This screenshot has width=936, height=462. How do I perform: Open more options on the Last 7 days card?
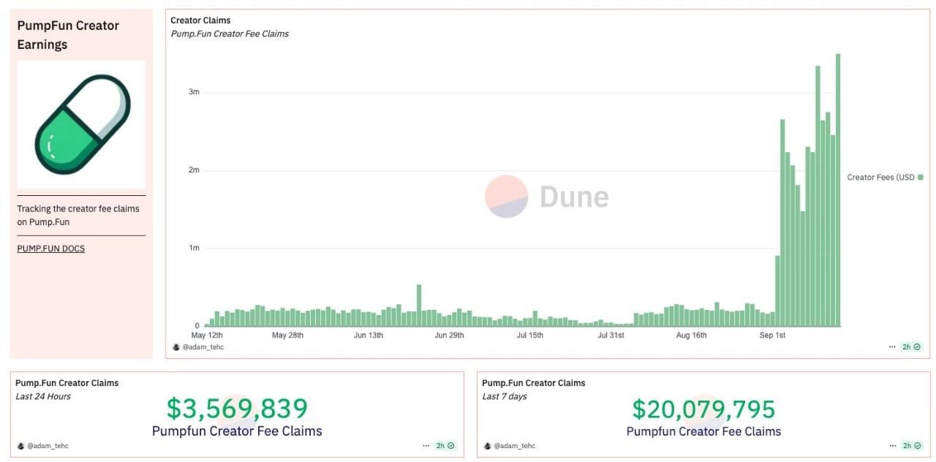(x=891, y=445)
